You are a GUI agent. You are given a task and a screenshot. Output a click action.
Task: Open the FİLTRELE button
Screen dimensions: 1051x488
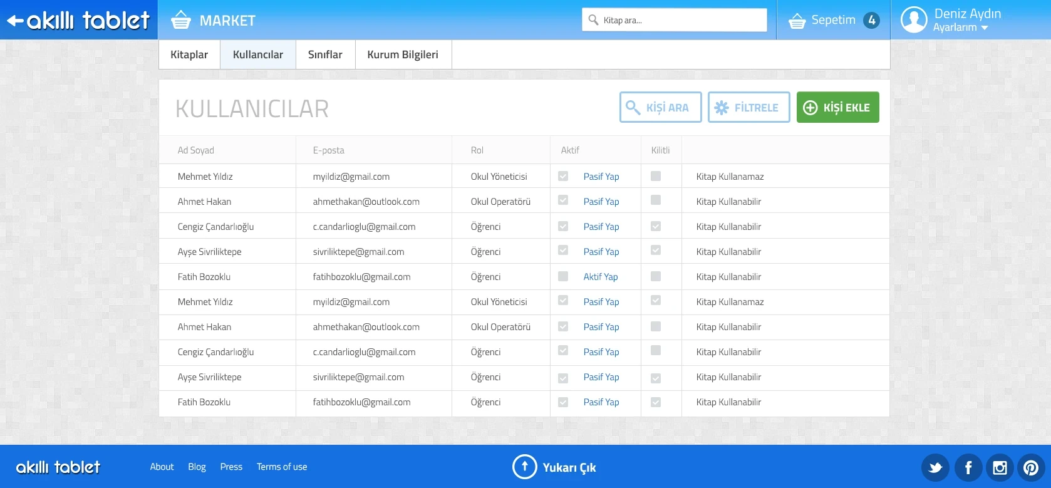coord(748,107)
